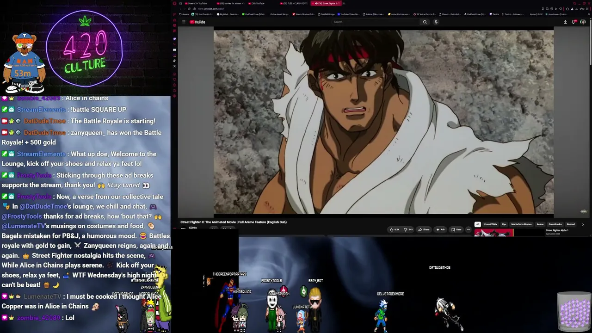This screenshot has height=333, width=592.
Task: Open the Nightbot Dashboard bookmark
Action: click(x=228, y=14)
